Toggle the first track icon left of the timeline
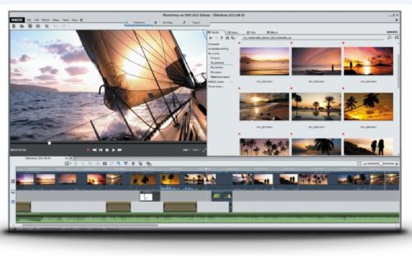 [x=13, y=180]
